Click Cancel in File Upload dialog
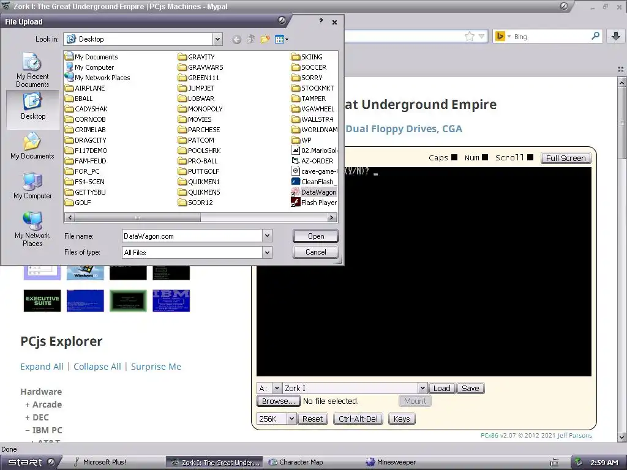The width and height of the screenshot is (627, 470). (x=315, y=252)
